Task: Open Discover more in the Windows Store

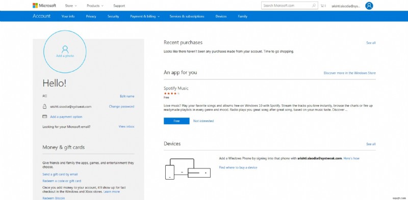Action: [349, 73]
